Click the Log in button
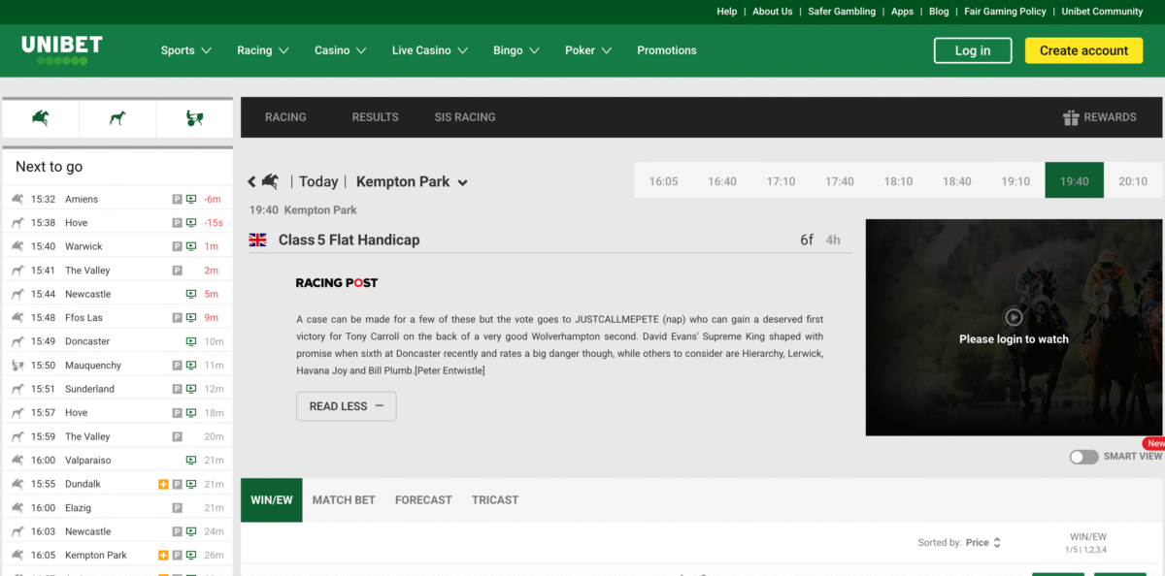Image resolution: width=1165 pixels, height=576 pixels. 972,50
